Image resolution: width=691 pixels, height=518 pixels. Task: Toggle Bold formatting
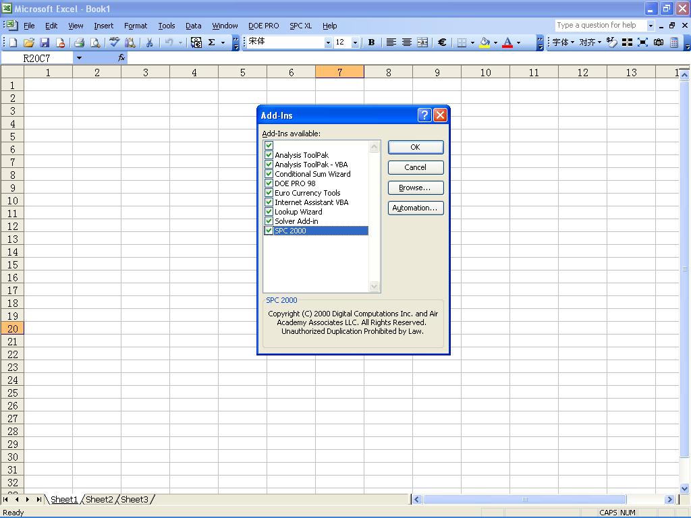372,42
